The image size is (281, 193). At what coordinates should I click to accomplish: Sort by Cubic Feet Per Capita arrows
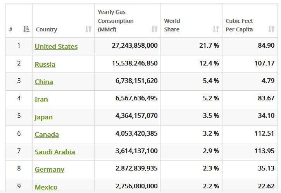coord(271,29)
